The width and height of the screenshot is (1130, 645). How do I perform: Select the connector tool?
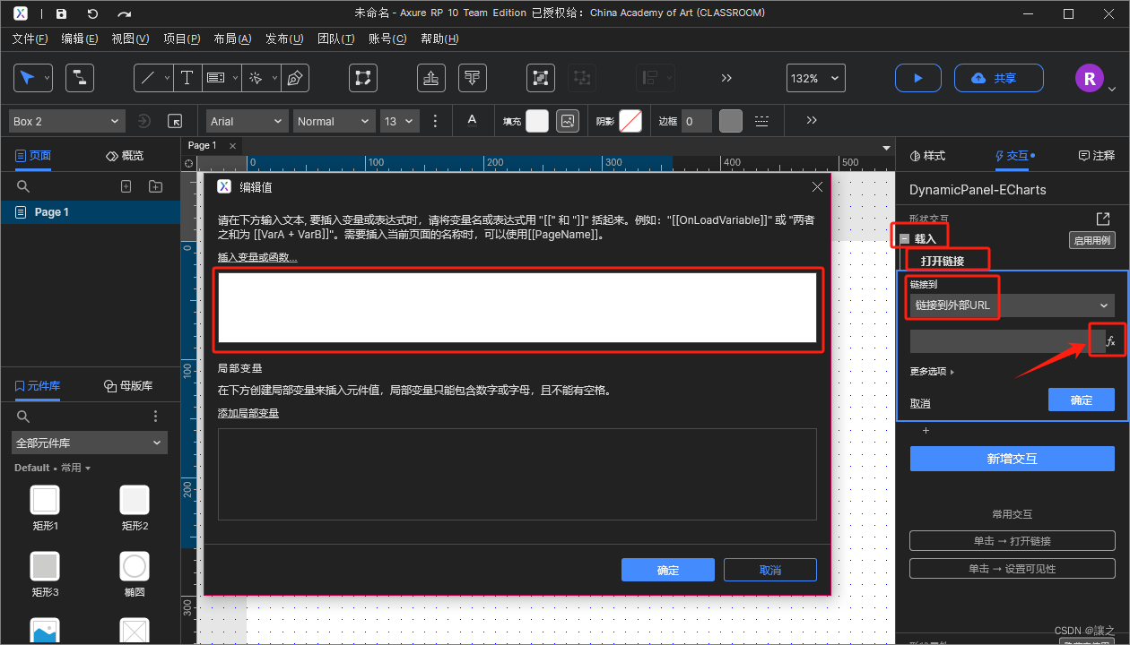pos(80,78)
